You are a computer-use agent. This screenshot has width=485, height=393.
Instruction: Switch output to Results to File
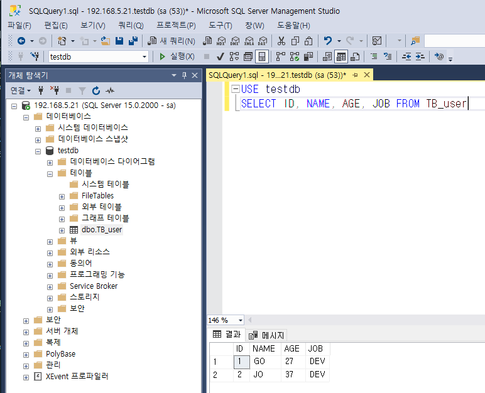point(355,57)
